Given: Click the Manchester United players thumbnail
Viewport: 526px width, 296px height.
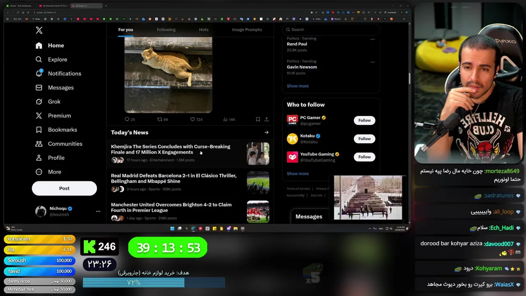Looking at the screenshot, I should coord(258,211).
